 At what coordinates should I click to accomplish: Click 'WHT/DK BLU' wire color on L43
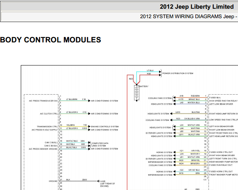[x=193, y=103]
